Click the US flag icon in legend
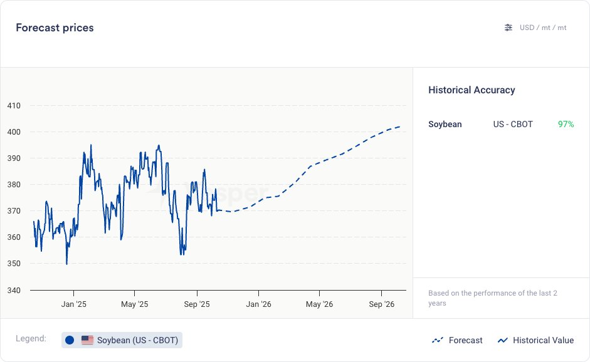 tap(87, 340)
